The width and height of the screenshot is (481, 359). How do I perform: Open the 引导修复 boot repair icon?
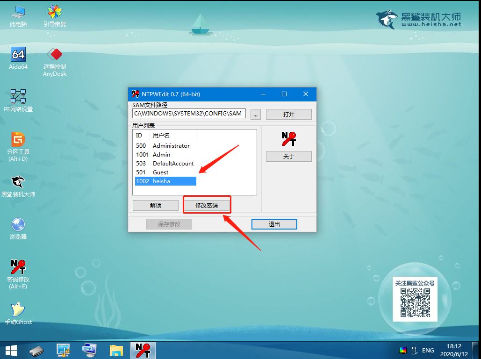tap(55, 13)
